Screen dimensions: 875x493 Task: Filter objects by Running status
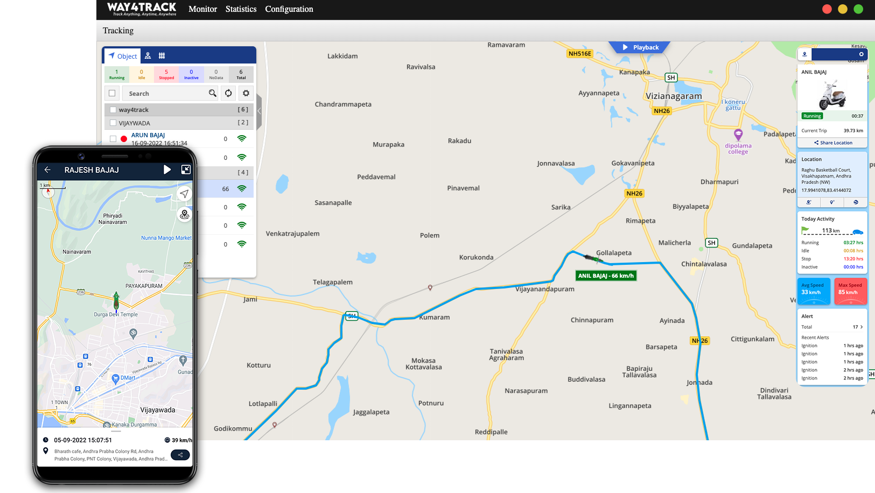pos(116,74)
